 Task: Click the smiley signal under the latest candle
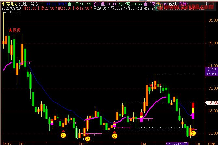click(x=193, y=133)
